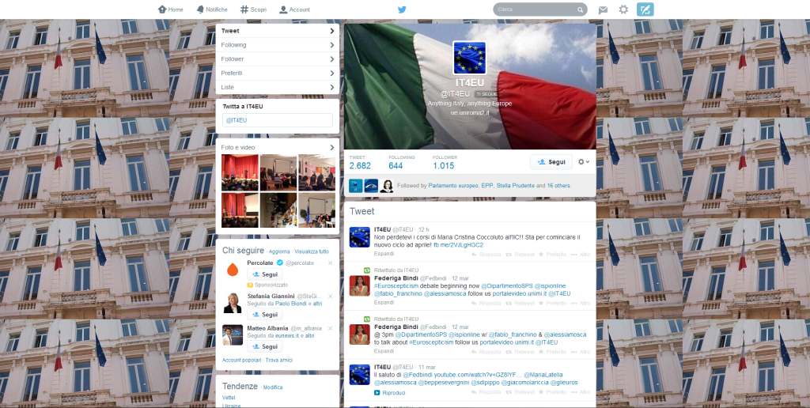Click Espandi under the debate beginning tweet
The height and width of the screenshot is (408, 810).
tap(384, 302)
